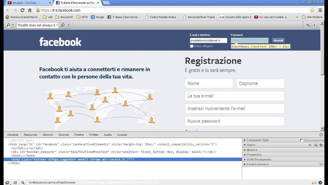328x185 pixels.
Task: Open the Network tab
Action: coord(48,135)
